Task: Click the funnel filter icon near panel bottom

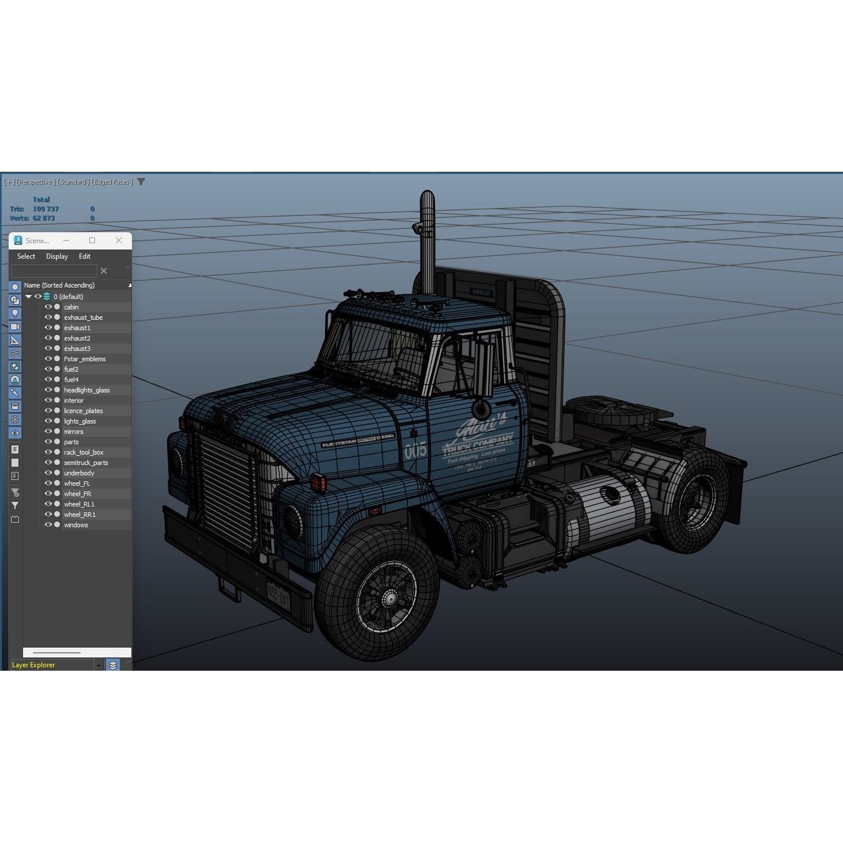Action: pos(14,505)
